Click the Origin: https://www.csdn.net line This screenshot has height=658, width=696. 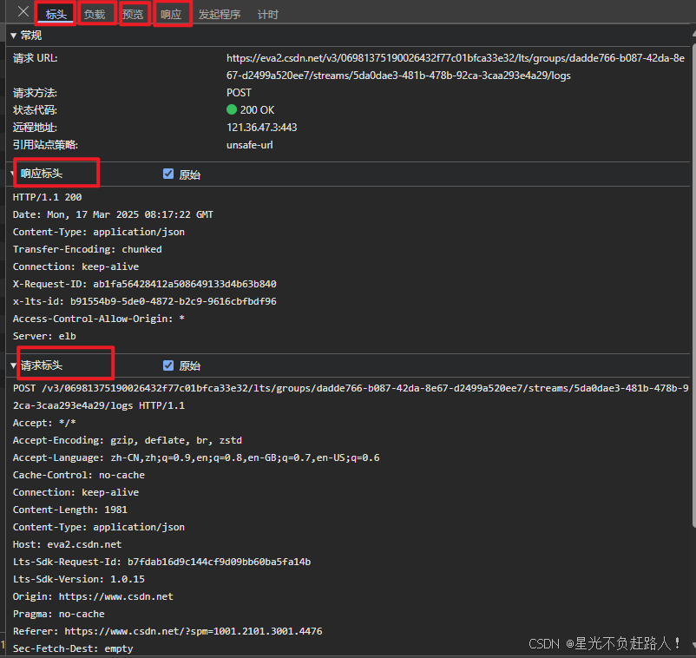(93, 596)
